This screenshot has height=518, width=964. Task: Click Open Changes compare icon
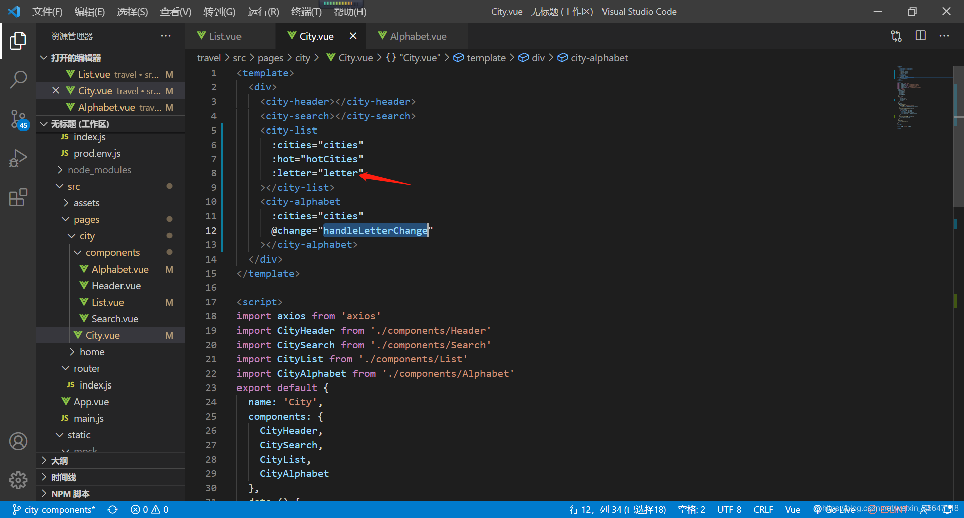click(896, 36)
